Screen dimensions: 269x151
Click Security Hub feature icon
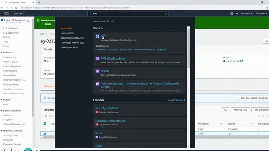(x=97, y=112)
